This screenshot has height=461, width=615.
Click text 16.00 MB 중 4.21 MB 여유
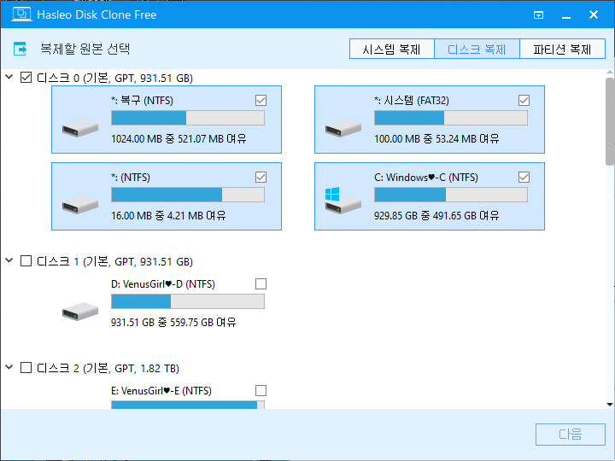pos(168,216)
